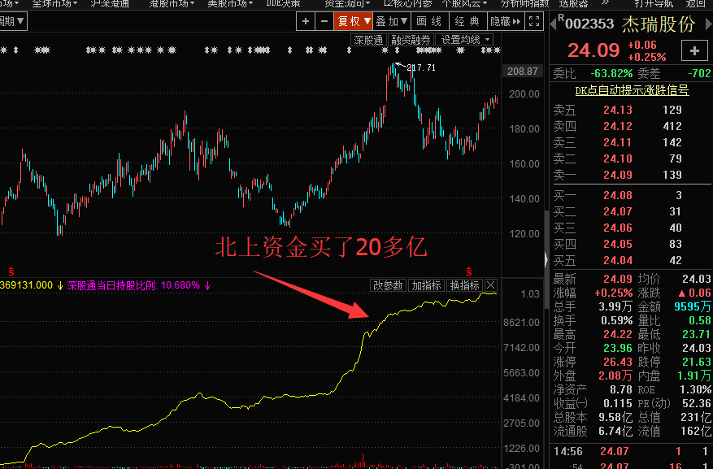Open DK点自动提示涨跌信号 link

coord(632,90)
